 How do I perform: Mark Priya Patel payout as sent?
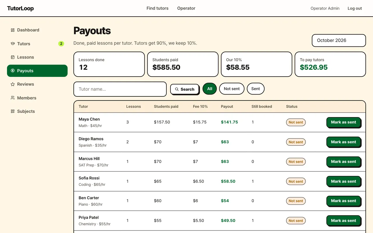[x=344, y=221]
